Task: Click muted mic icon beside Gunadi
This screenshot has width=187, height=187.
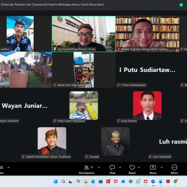Action: point(86,157)
